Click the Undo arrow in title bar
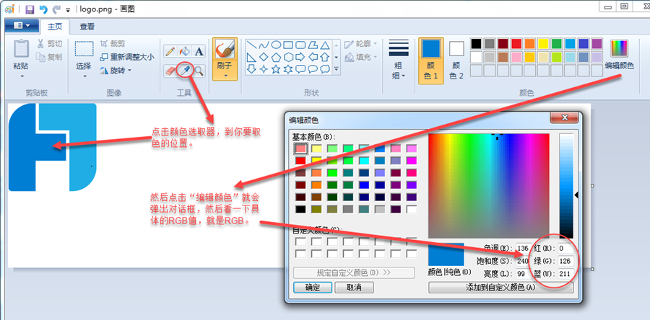Viewport: 650px width, 320px height. [43, 9]
